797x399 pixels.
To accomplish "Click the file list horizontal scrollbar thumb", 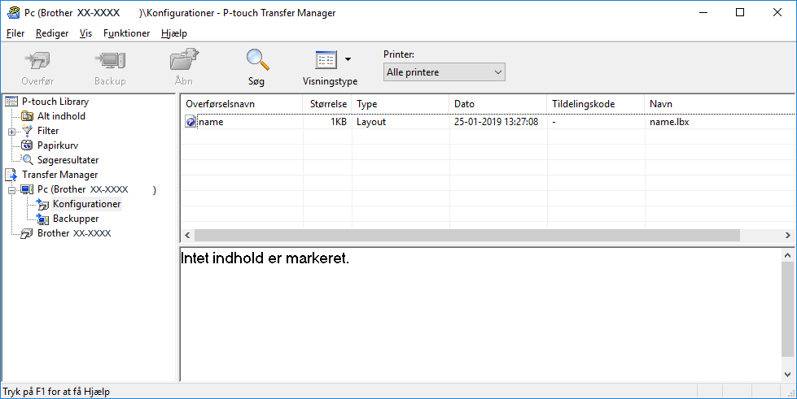I will coord(467,235).
